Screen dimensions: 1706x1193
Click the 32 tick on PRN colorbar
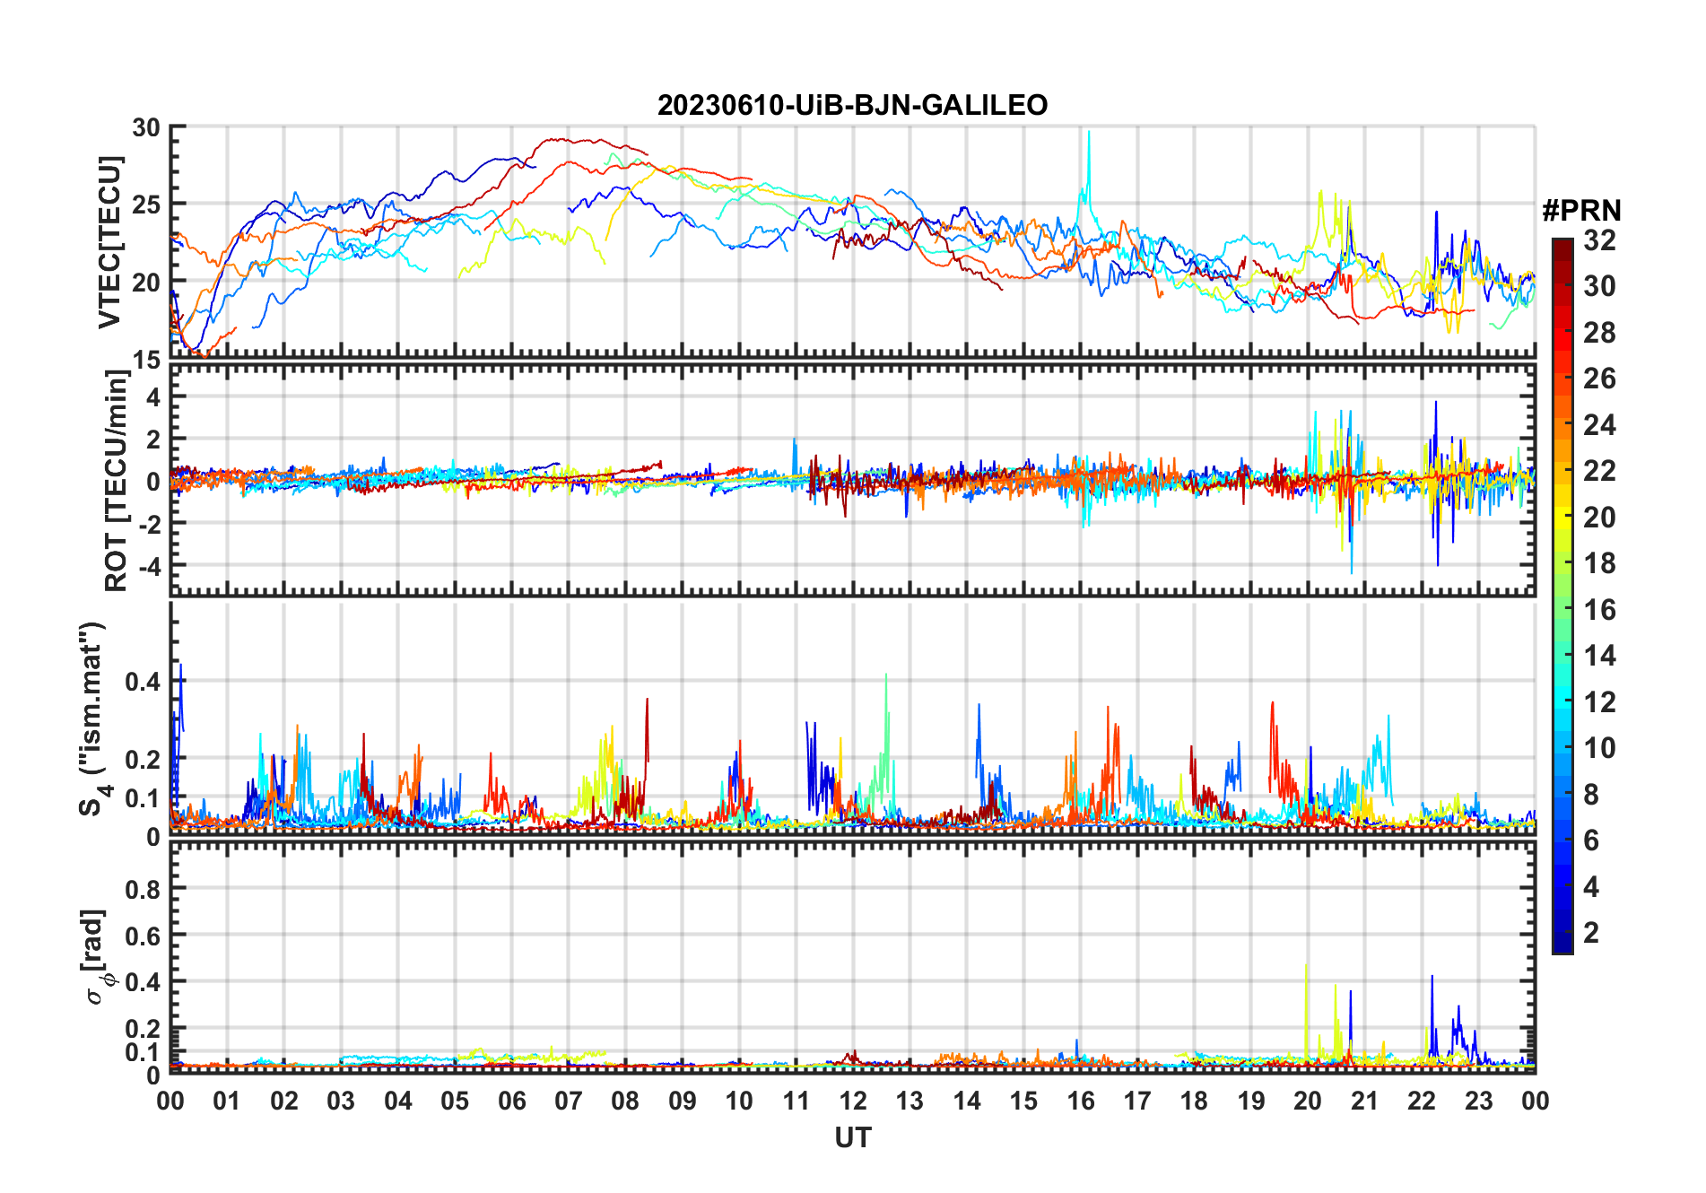point(1599,240)
